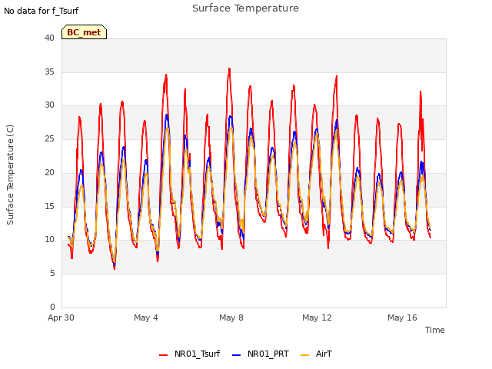The image size is (492, 369).
Task: Click the May 4 x-axis tick label
Action: (x=146, y=317)
